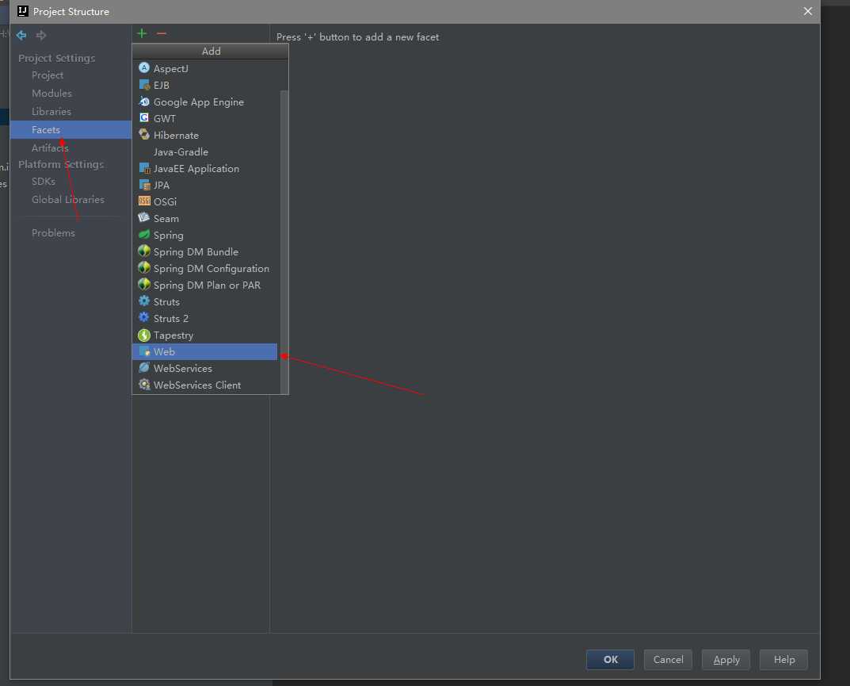Click the Tapestry facet icon
Image resolution: width=850 pixels, height=686 pixels.
(x=144, y=335)
